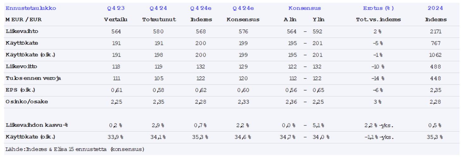Select the Tot. vs. inderes subheader
Viewport: 462px width, 158px height.
pos(378,20)
